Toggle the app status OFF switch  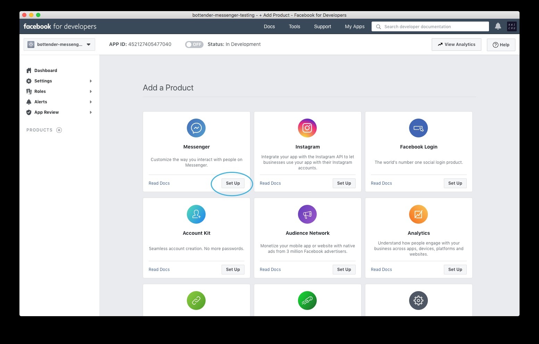pyautogui.click(x=194, y=45)
